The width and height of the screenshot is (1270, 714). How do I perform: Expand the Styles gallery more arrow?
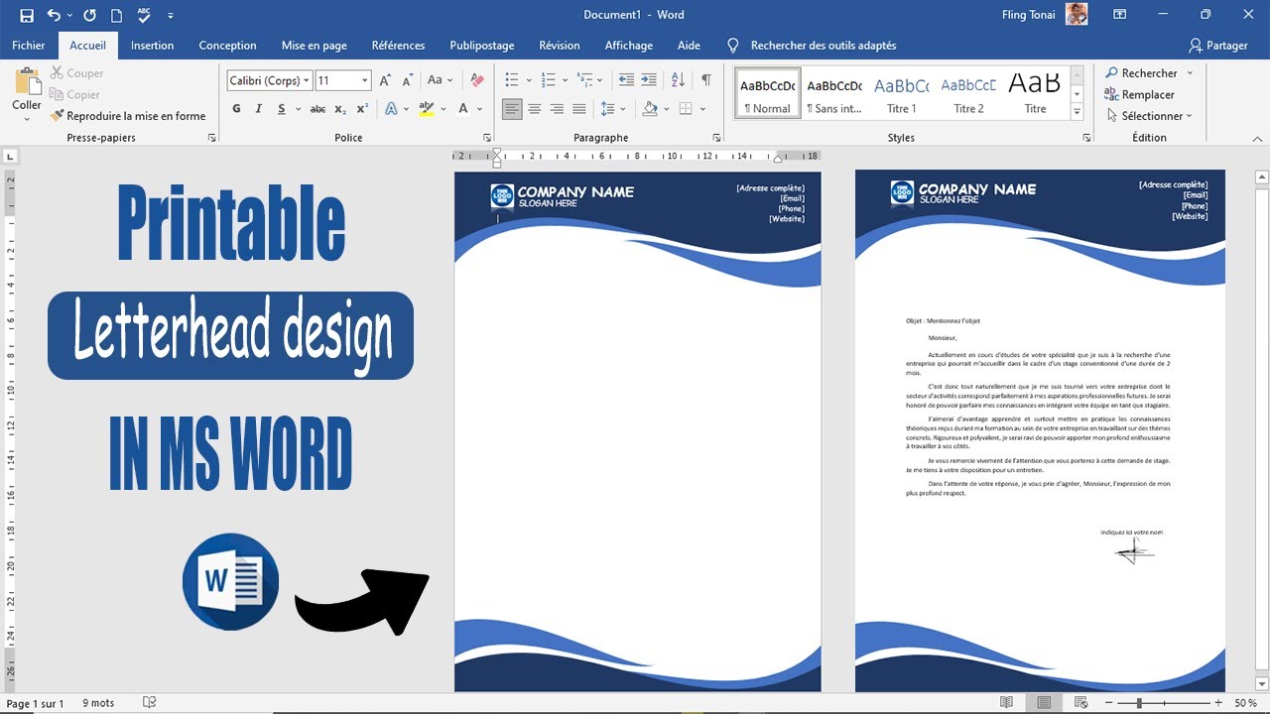tap(1078, 113)
